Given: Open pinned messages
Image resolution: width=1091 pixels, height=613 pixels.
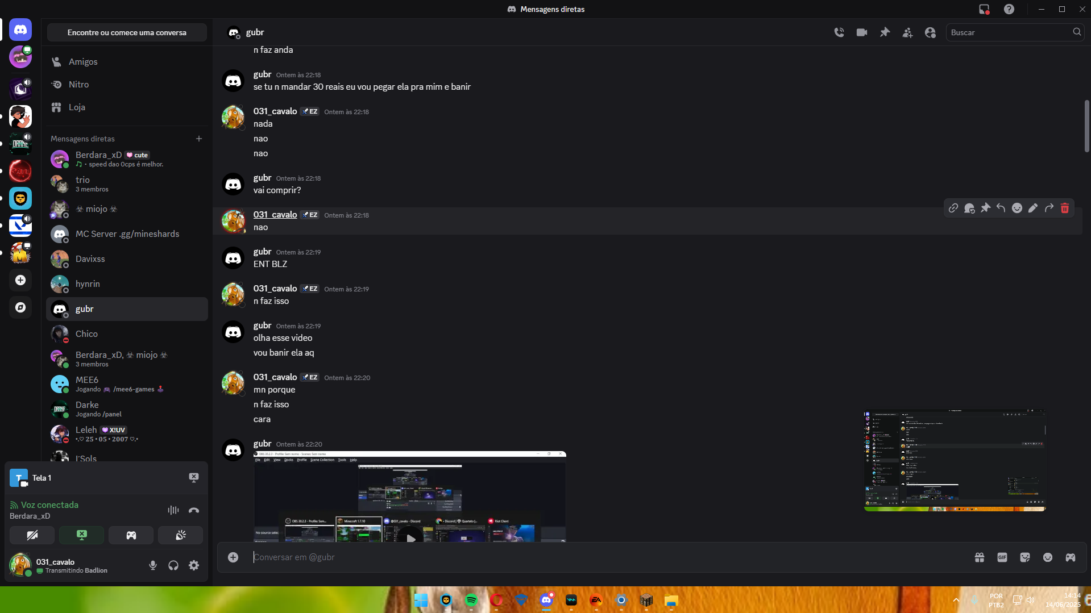Looking at the screenshot, I should (885, 32).
